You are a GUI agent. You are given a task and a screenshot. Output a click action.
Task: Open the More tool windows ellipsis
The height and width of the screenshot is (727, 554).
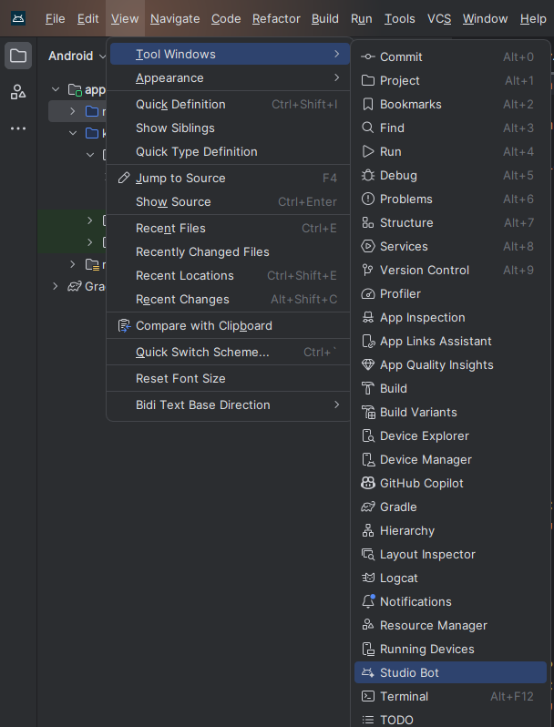(18, 128)
